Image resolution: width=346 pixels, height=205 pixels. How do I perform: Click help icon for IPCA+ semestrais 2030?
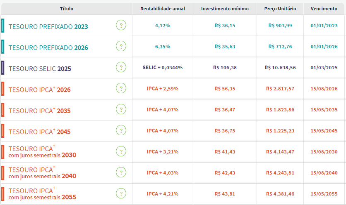[x=121, y=151]
